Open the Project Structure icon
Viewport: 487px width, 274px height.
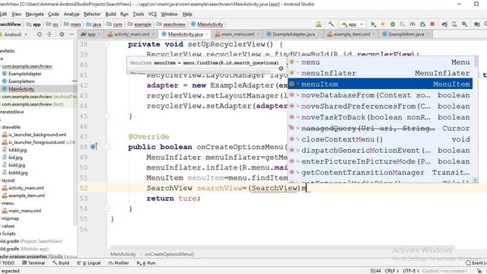[x=477, y=24]
